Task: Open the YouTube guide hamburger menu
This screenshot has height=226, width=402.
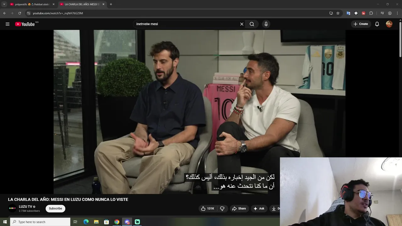Action: tap(8, 24)
